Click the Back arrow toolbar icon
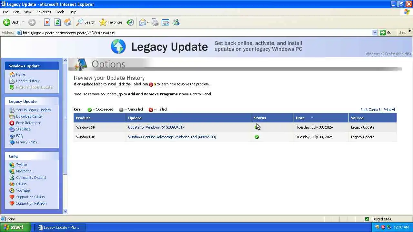This screenshot has width=413, height=232. (x=7, y=22)
